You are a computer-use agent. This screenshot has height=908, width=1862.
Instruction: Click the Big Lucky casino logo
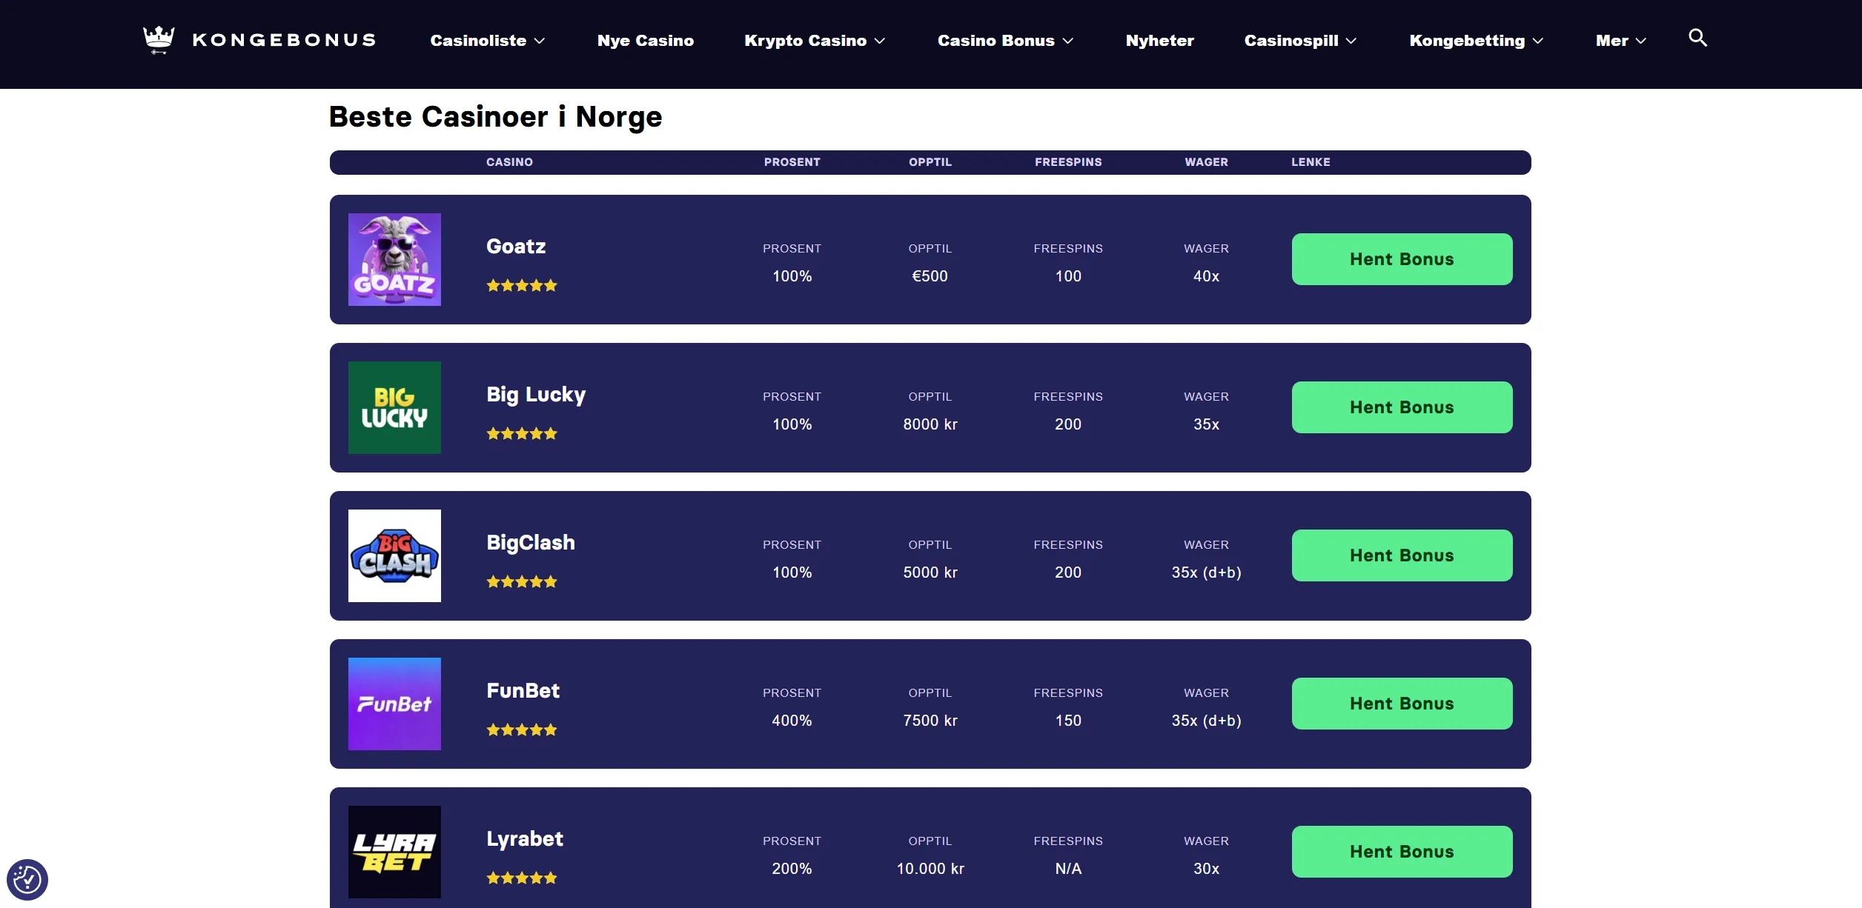tap(394, 407)
